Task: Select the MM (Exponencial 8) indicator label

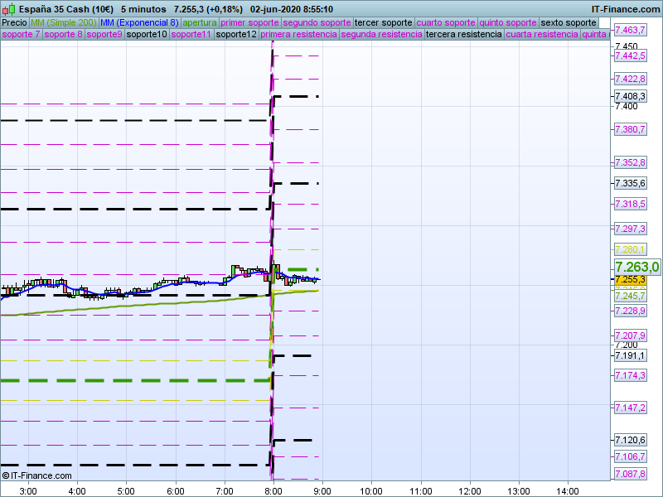Action: 145,22
